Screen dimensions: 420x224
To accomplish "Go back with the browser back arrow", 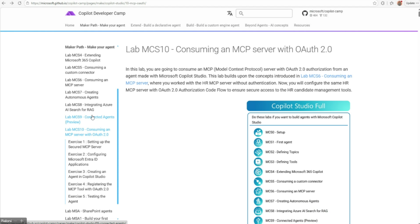I will 4,3.
